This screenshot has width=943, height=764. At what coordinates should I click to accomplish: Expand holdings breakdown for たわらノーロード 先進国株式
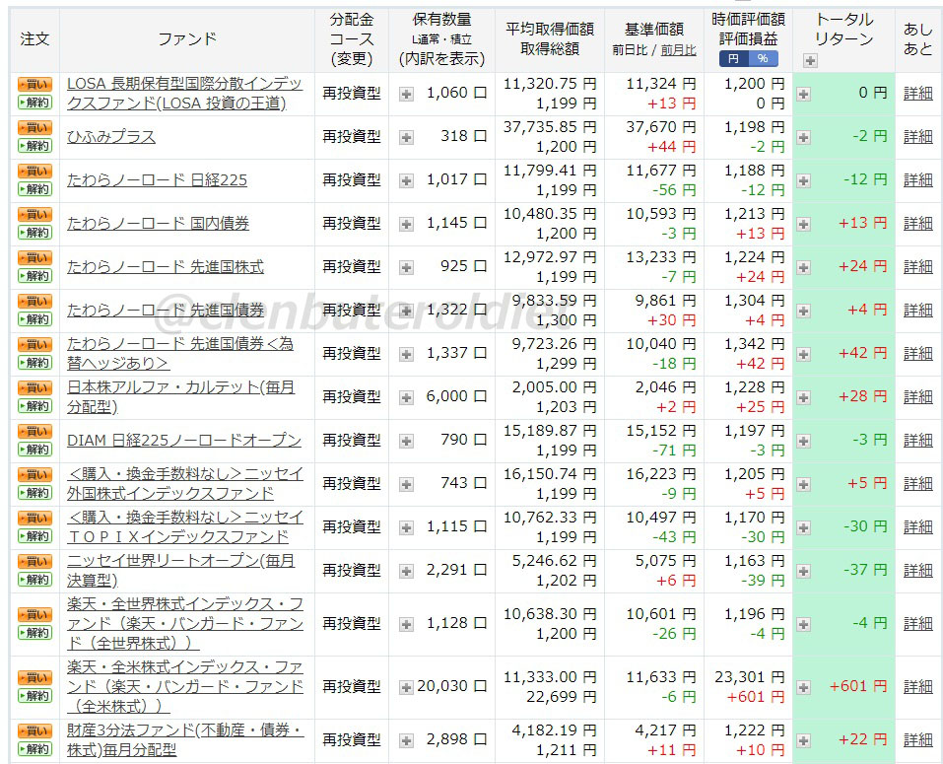point(405,266)
